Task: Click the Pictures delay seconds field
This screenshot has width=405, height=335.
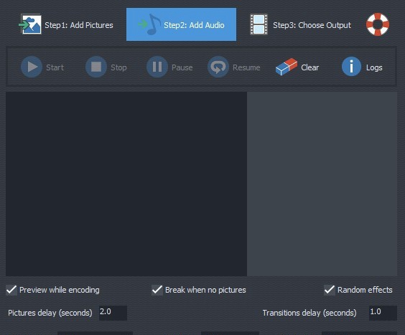Action: pyautogui.click(x=113, y=313)
